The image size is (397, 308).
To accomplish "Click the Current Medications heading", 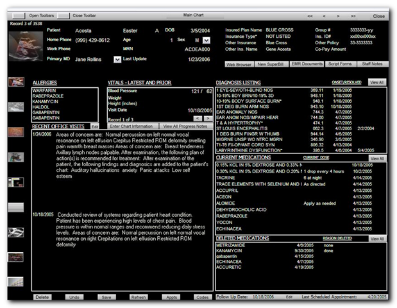I will [x=243, y=158].
